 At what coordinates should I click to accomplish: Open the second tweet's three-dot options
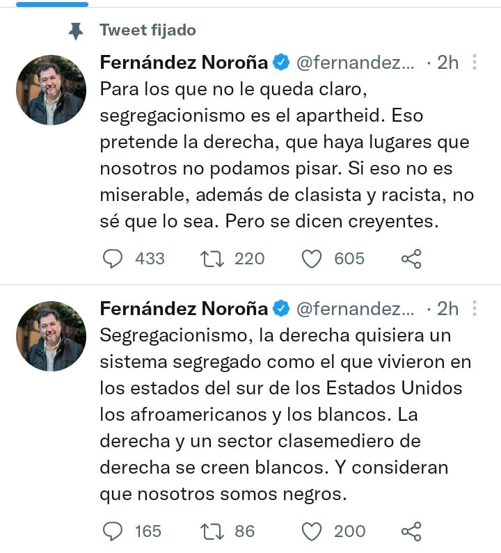(x=475, y=308)
